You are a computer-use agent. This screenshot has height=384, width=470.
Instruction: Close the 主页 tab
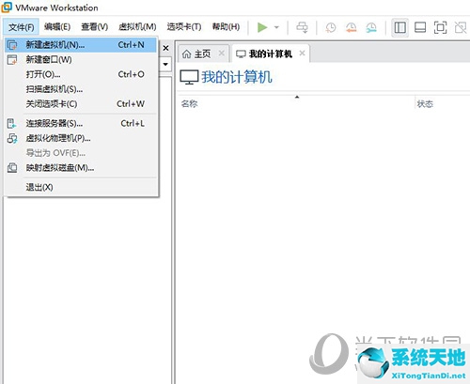tap(222, 54)
